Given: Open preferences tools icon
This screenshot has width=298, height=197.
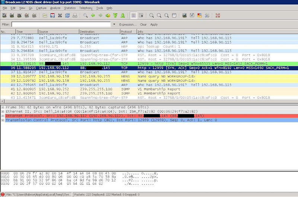Looking at the screenshot, I should click(x=207, y=16).
